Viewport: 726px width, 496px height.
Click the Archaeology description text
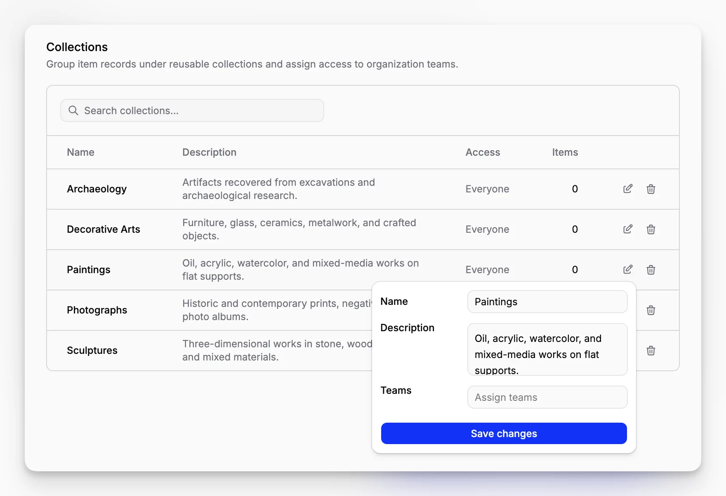point(278,189)
